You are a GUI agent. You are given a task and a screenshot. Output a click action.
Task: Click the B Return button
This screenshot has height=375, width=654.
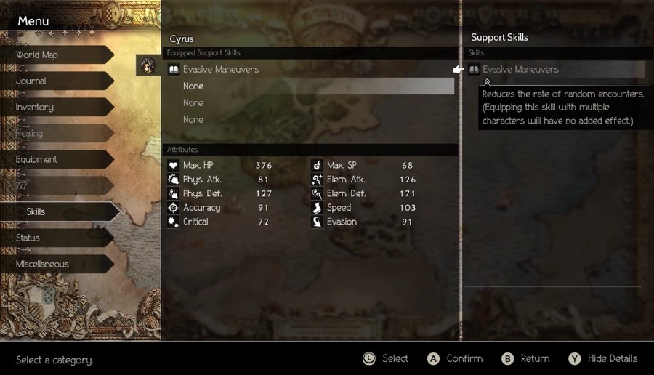click(x=525, y=358)
